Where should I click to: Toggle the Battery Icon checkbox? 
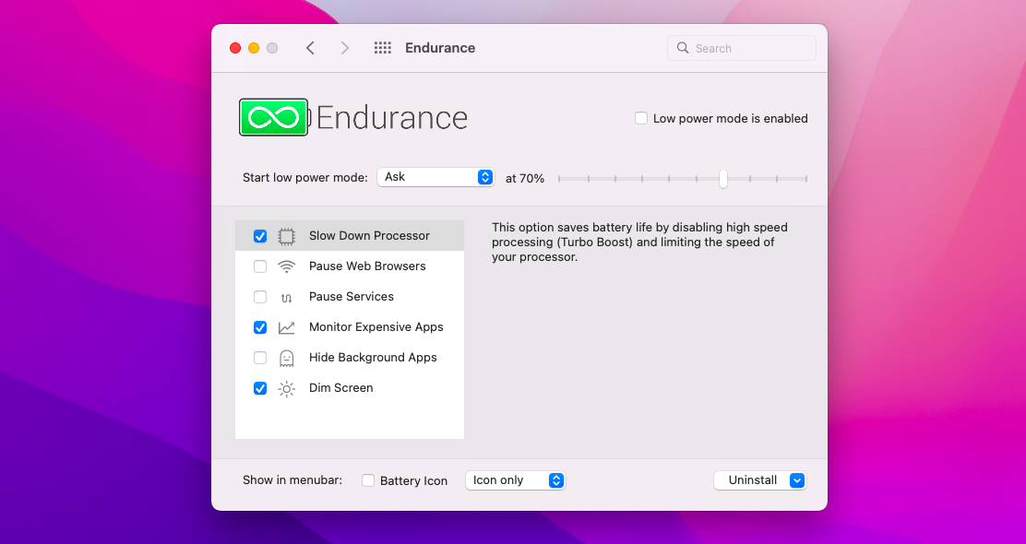(368, 479)
